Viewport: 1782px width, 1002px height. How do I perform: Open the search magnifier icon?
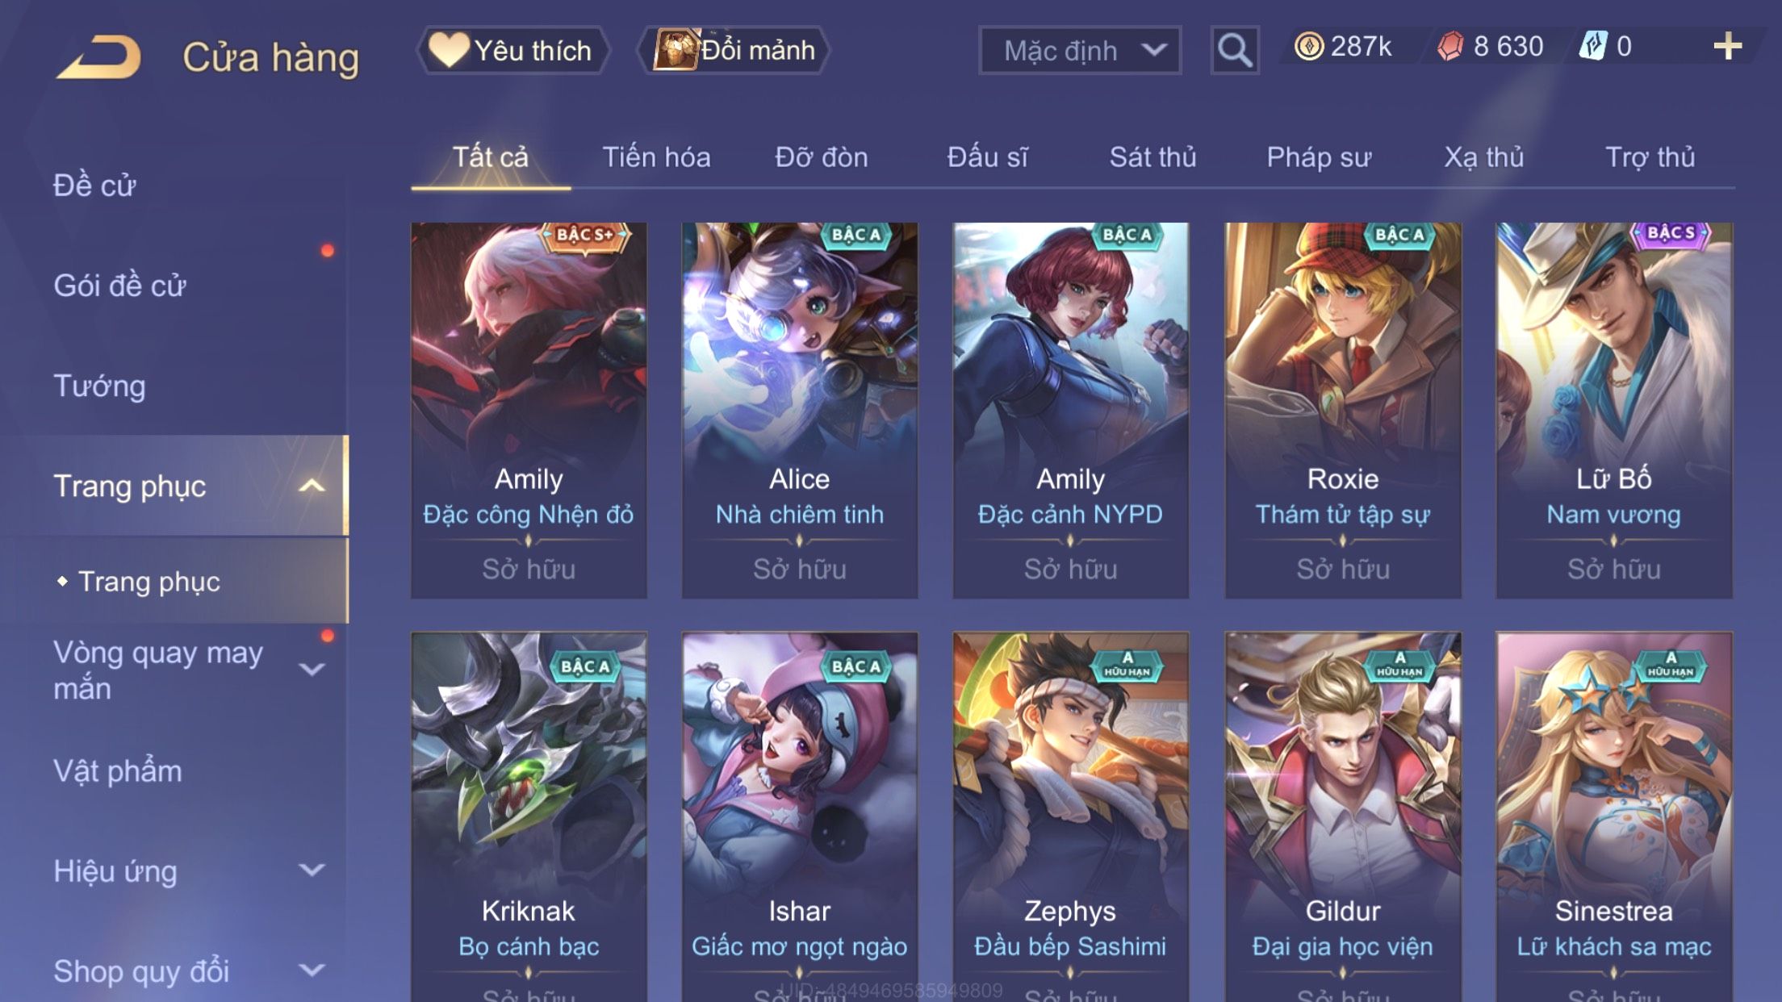[1234, 50]
